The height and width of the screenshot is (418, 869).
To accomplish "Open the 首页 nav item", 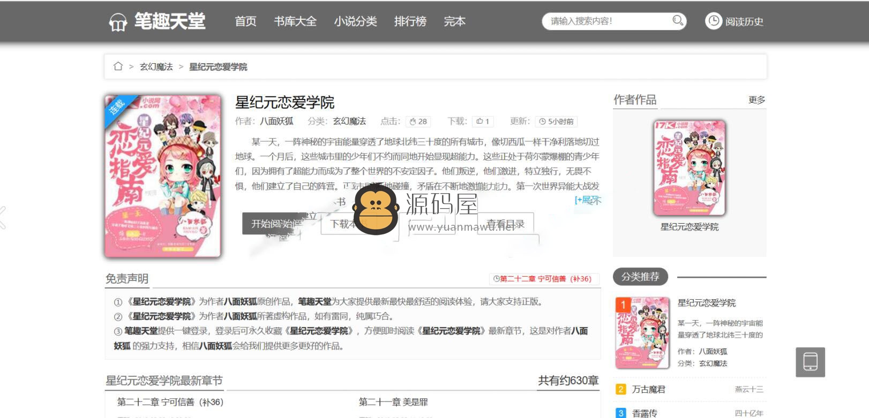I will (245, 21).
